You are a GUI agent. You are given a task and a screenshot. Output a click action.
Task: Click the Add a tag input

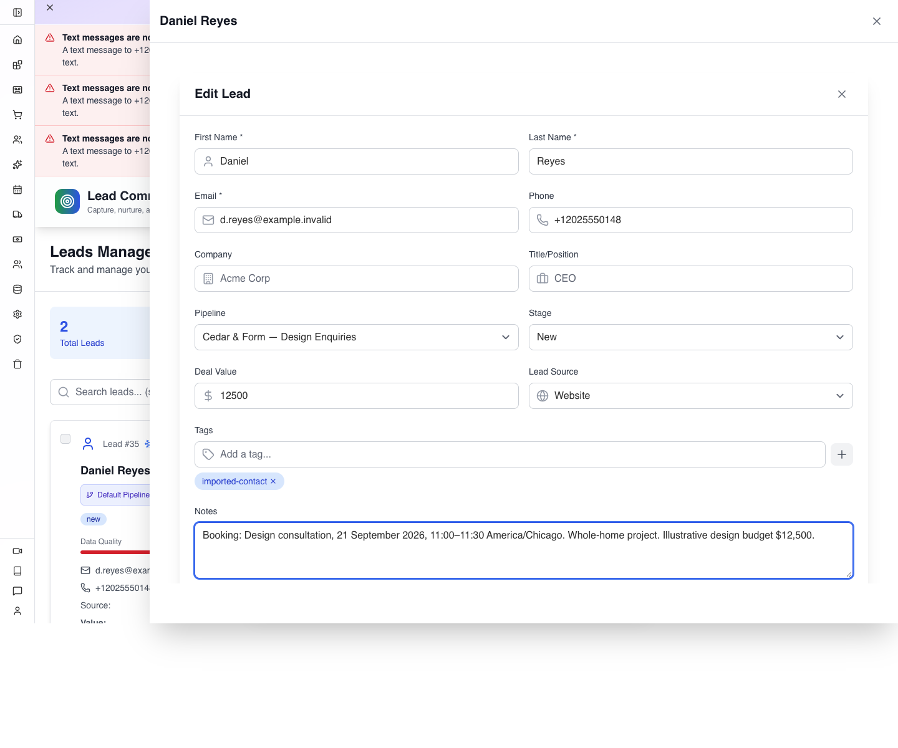coord(510,454)
